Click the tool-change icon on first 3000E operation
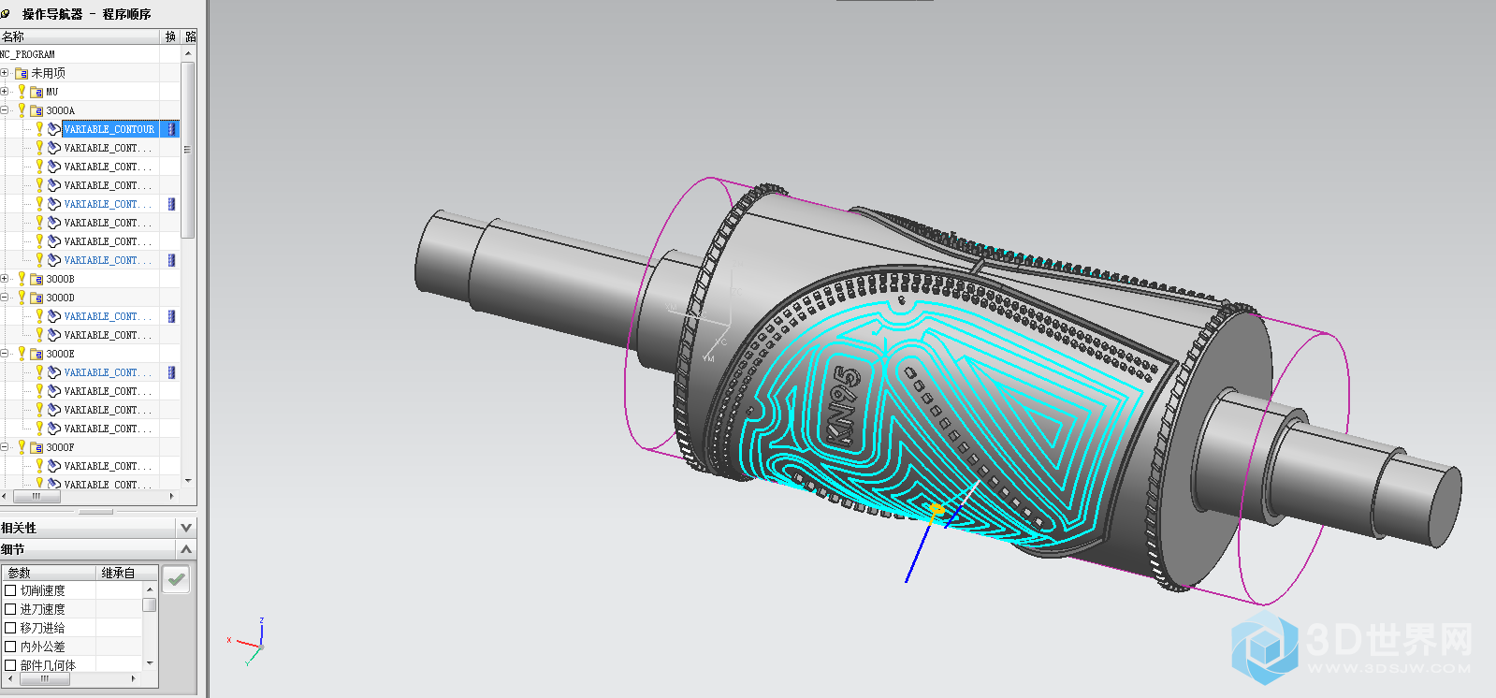This screenshot has height=698, width=1496. (x=171, y=372)
